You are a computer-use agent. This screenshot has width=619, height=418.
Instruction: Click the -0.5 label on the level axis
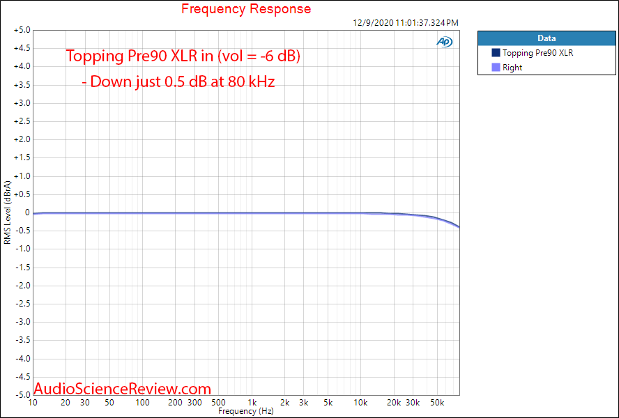point(23,231)
